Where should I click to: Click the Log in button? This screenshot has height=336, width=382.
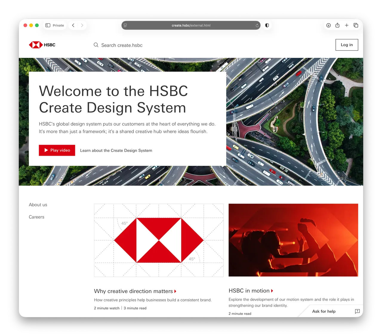(347, 45)
